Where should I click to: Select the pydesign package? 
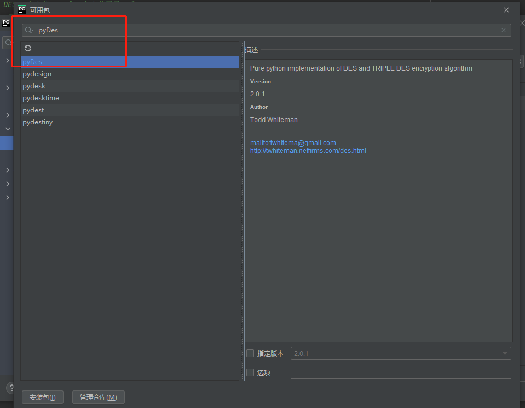click(130, 74)
